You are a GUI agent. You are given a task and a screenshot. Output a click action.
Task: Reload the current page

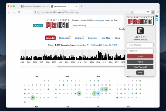pos(19,12)
